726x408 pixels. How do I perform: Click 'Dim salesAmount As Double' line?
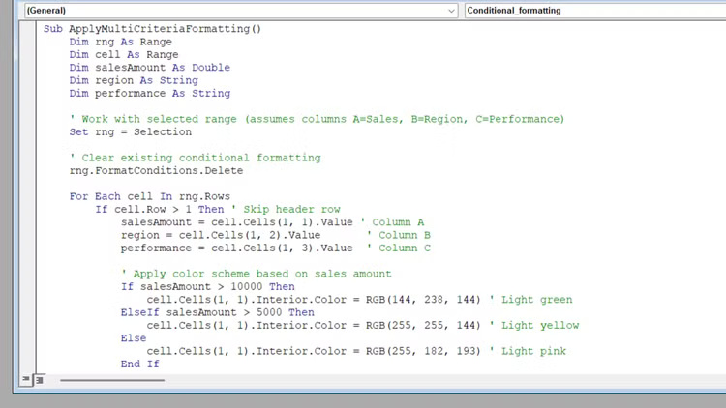click(149, 68)
